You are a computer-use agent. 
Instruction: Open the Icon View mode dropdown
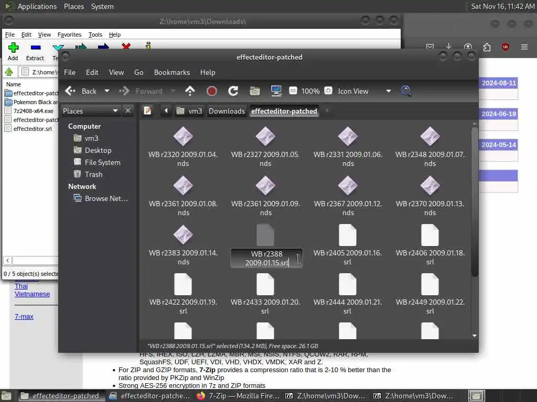tap(364, 91)
